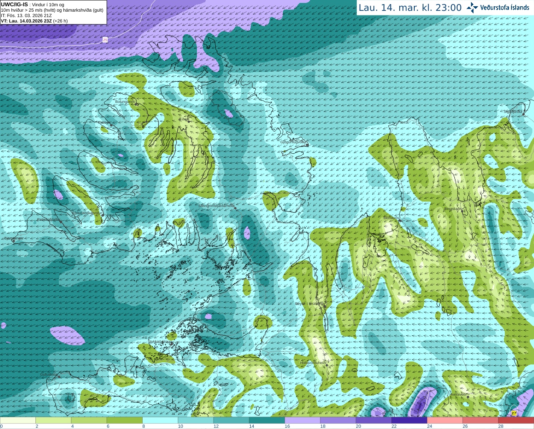Screen dimensions: 534x429
Task: Click the Blönduós station label
Action: click(x=391, y=218)
